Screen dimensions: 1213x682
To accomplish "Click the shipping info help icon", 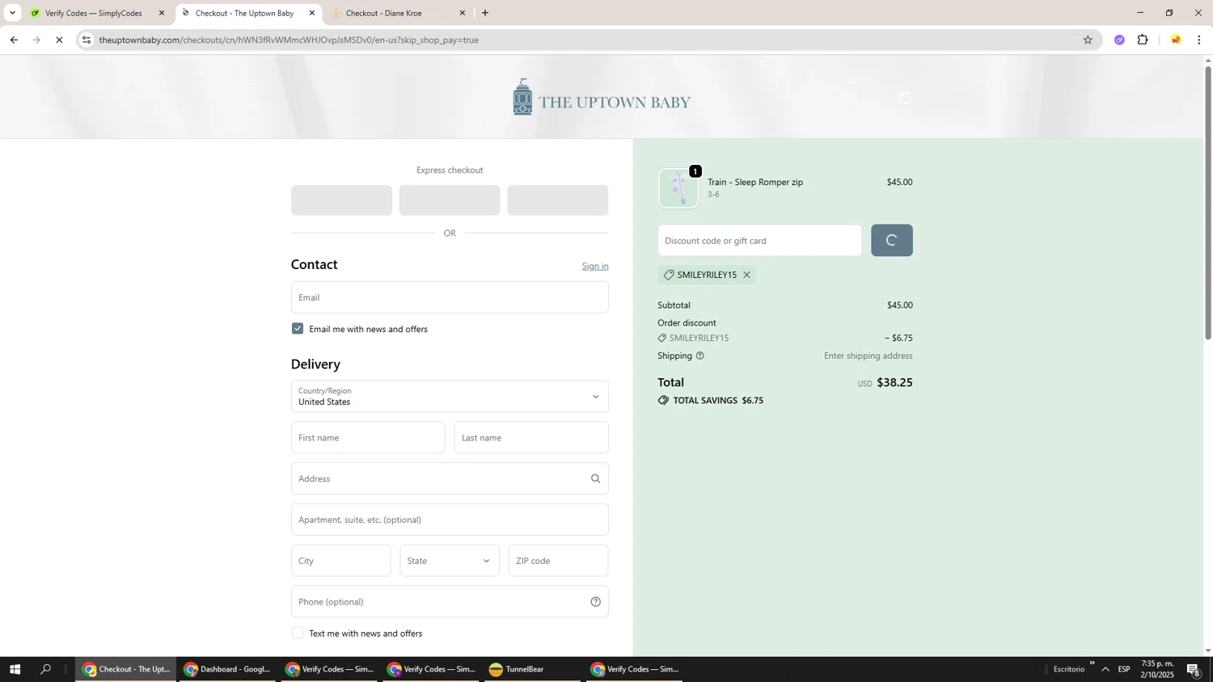I will (700, 356).
